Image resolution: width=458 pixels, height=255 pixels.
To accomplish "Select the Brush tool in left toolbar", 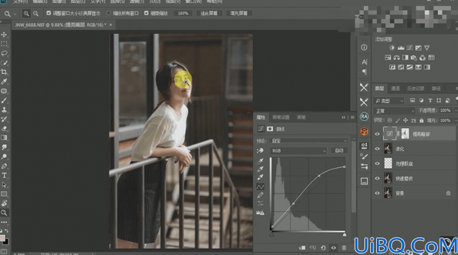I will point(4,101).
